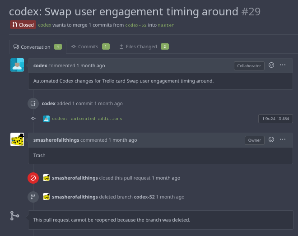Add reaction emoji to smasherofallthings comment
This screenshot has height=236, width=298.
pos(271,139)
